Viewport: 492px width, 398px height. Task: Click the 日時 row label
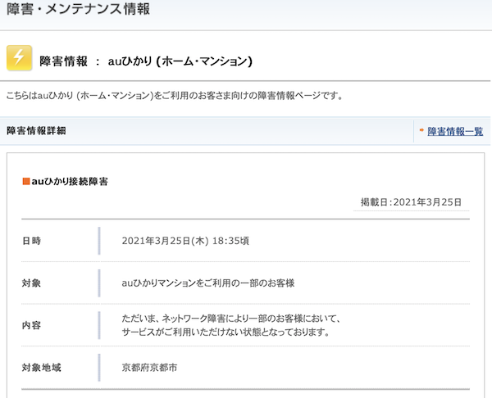pyautogui.click(x=31, y=241)
